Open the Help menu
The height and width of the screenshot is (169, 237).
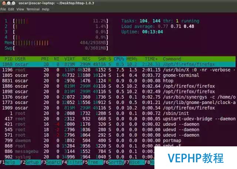pos(46,9)
